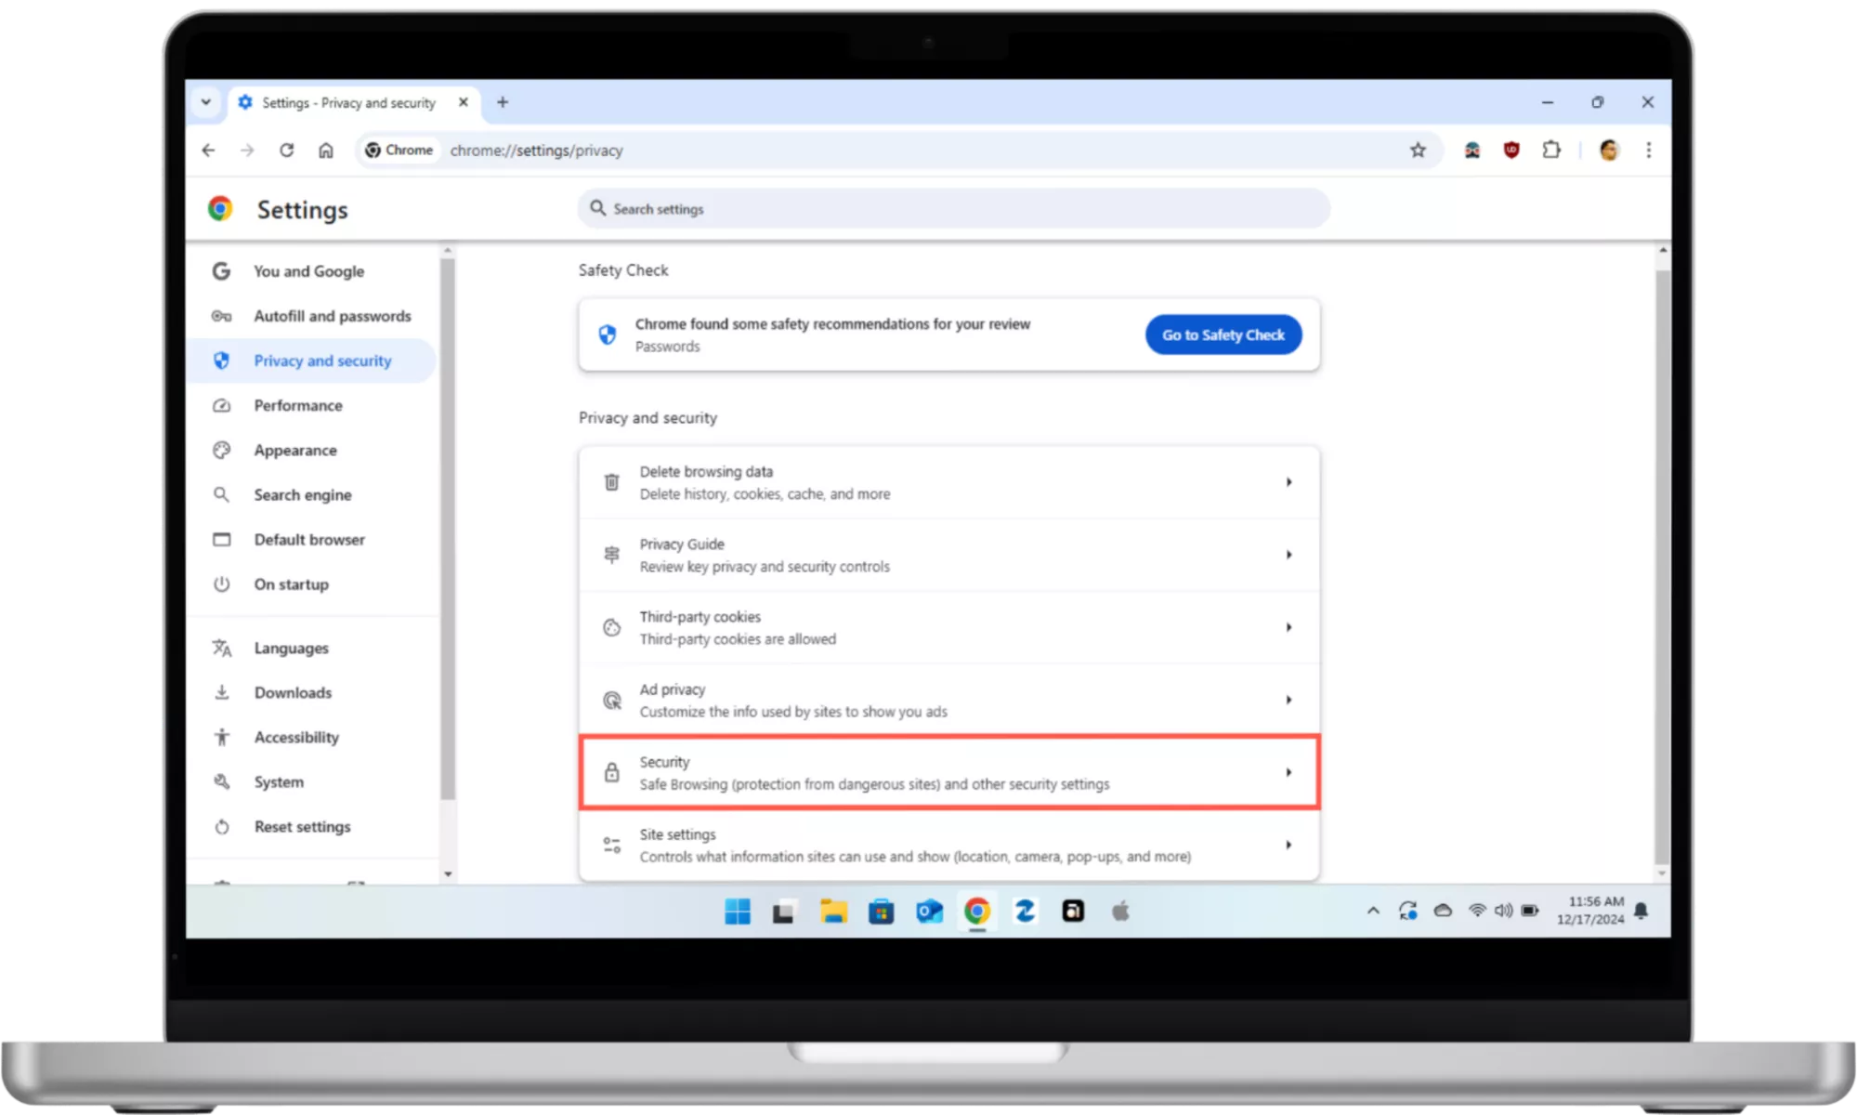This screenshot has height=1115, width=1857.
Task: Bookmark this page with star icon
Action: click(x=1418, y=151)
